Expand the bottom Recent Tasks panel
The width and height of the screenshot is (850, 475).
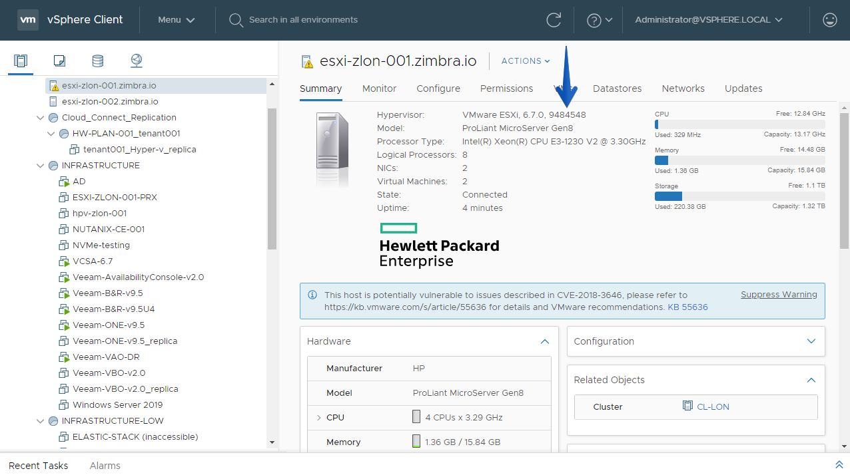pos(839,464)
